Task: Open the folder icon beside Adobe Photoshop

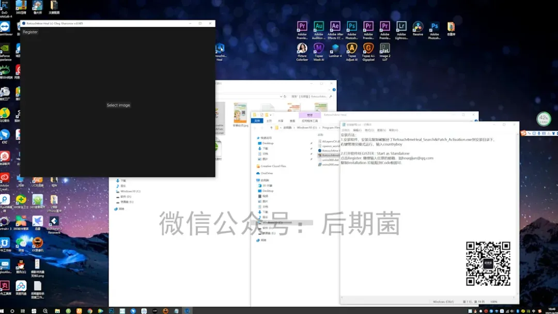Action: 451,29
